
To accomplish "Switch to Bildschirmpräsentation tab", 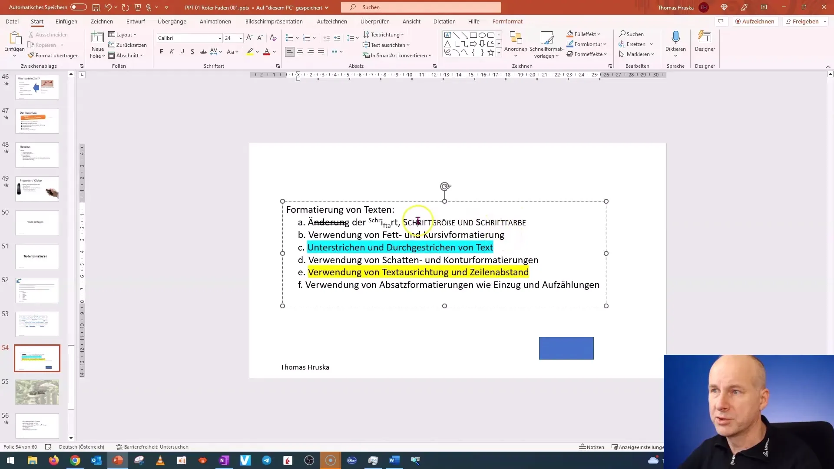I will [x=274, y=21].
